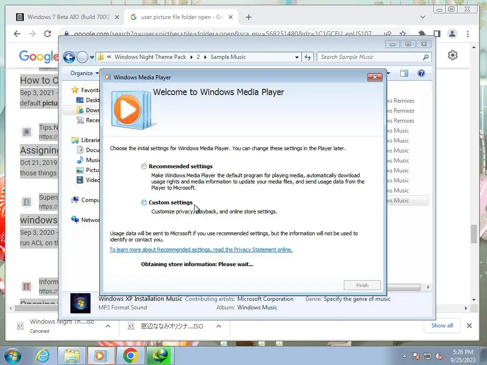
Task: Expand Japanese ISO download options chevron
Action: click(219, 326)
